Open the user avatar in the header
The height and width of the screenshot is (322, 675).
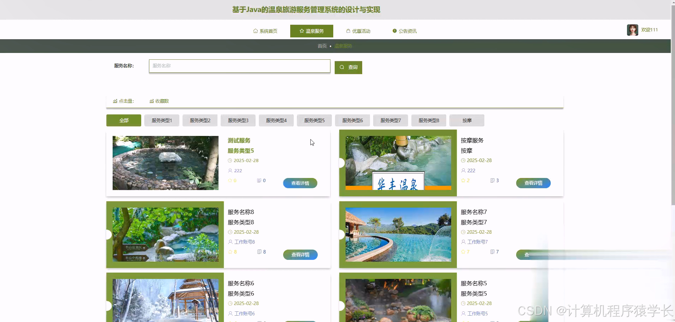coord(632,30)
